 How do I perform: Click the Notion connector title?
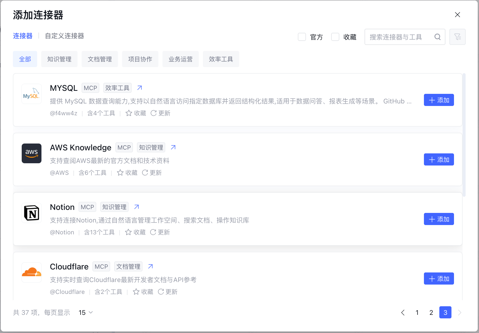pos(62,207)
